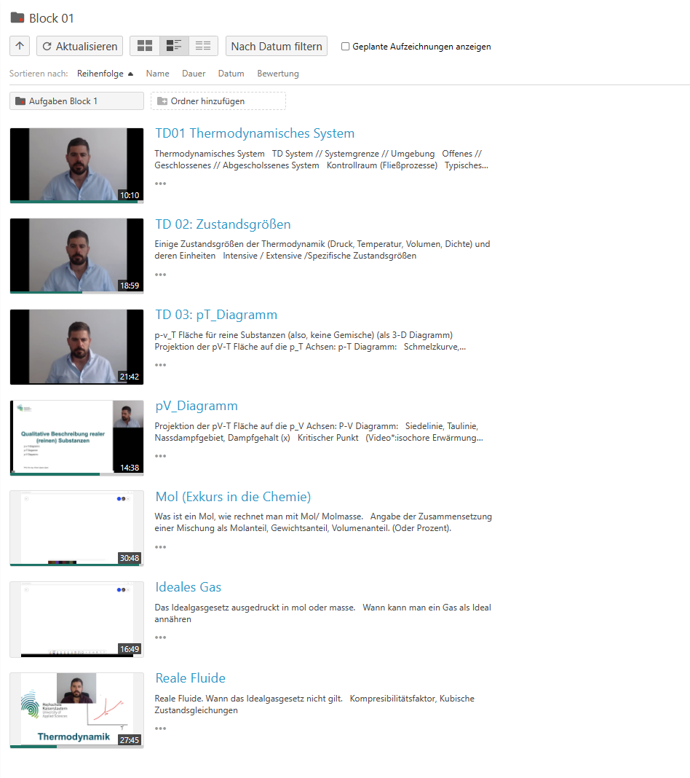Click the Aktualisieren refresh button

79,46
